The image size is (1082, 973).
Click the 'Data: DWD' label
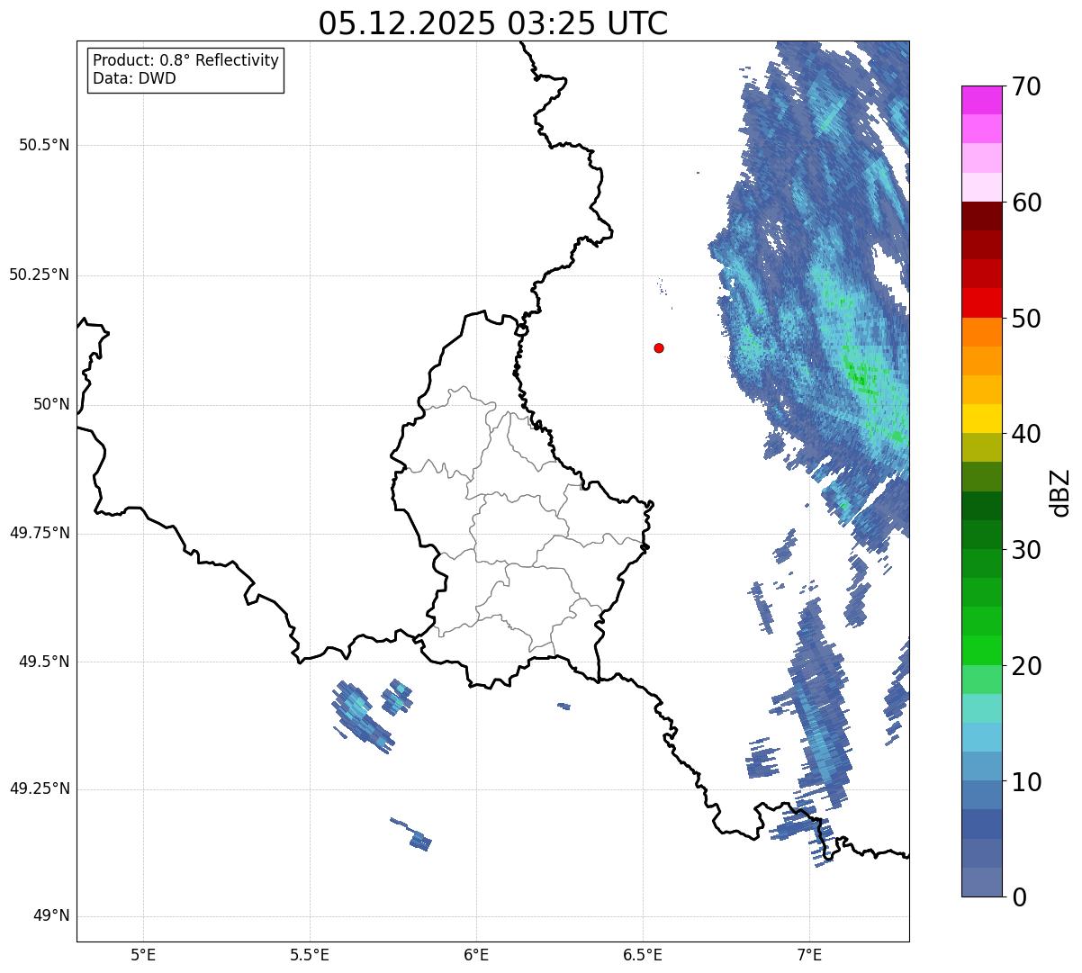tap(134, 78)
